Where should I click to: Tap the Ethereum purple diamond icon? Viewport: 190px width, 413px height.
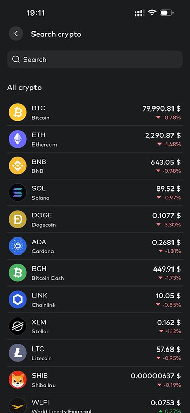[x=18, y=139]
